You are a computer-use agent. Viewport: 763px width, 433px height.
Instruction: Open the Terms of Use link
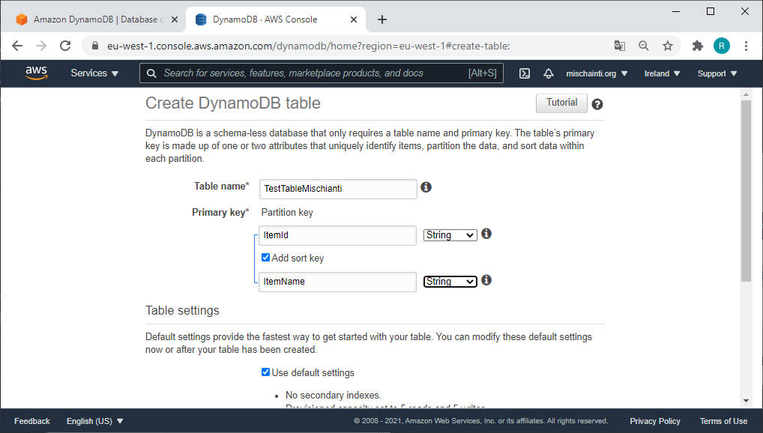[723, 421]
